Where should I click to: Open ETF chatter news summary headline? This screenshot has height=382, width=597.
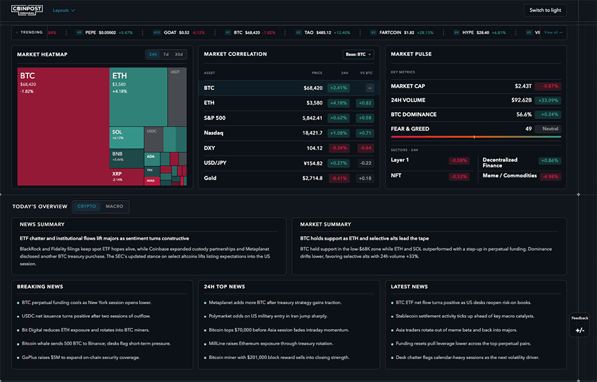pos(104,239)
